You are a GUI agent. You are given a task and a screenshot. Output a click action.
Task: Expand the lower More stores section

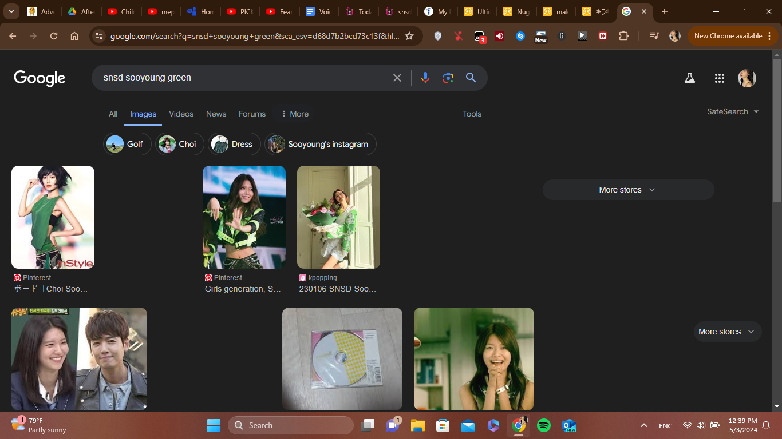tap(727, 332)
